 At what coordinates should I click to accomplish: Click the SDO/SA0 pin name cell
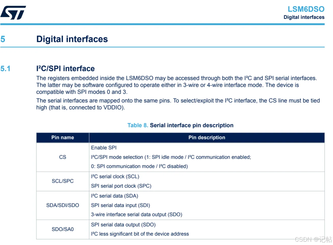[63, 229]
